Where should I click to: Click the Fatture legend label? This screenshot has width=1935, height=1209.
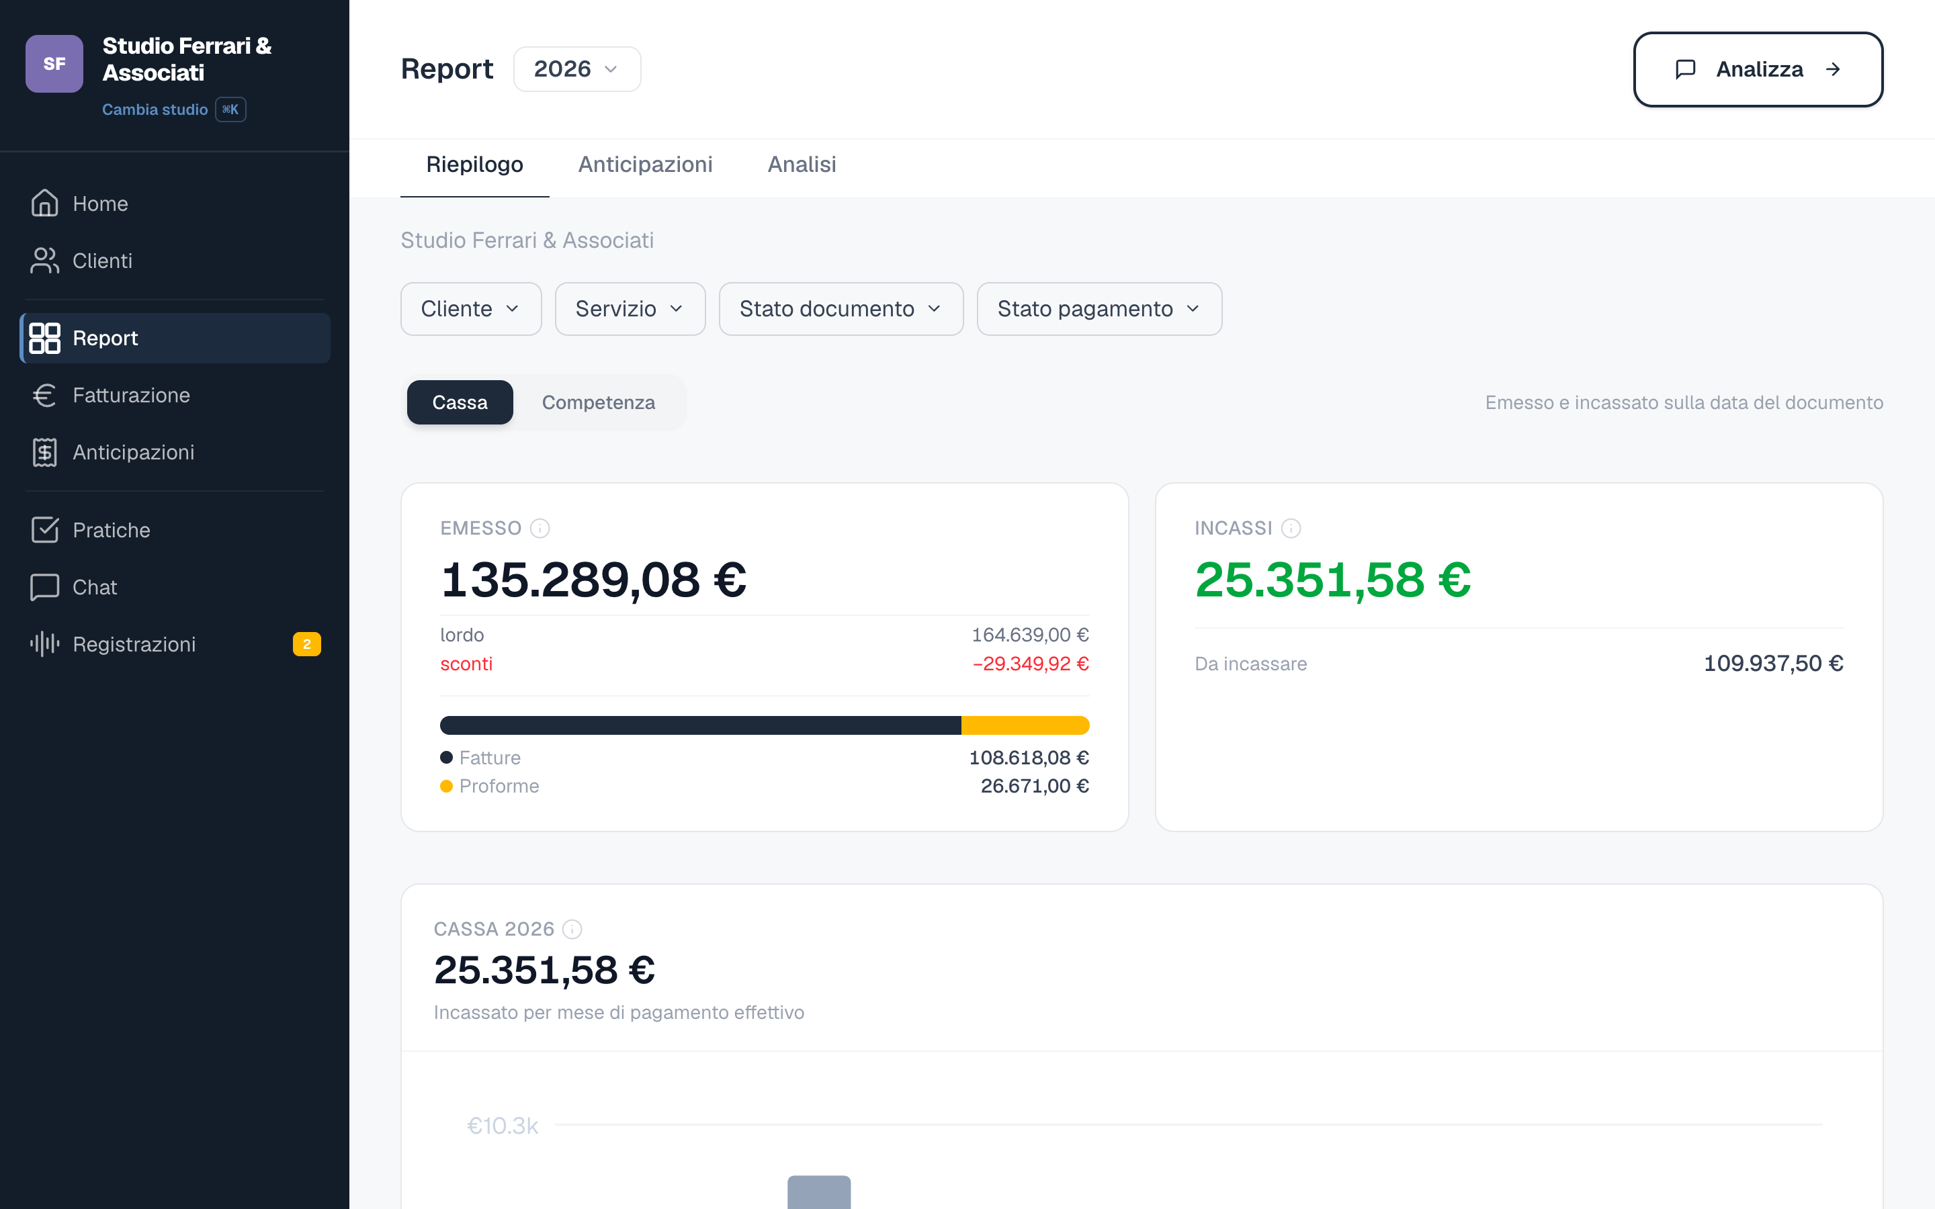click(x=490, y=757)
